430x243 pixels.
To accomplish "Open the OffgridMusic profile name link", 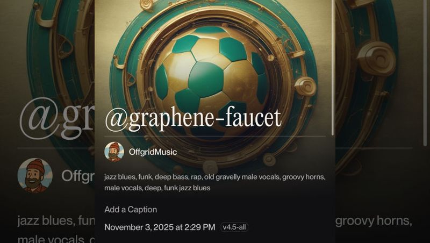I will [153, 152].
